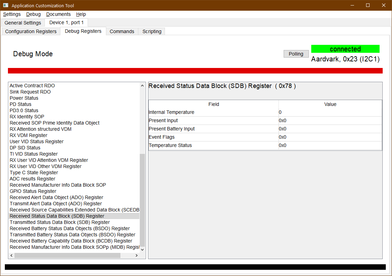Select Power Status register
This screenshot has height=276, width=392.
(74, 98)
